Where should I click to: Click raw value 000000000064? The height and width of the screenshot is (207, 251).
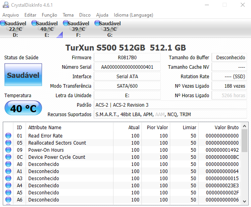click(x=222, y=171)
